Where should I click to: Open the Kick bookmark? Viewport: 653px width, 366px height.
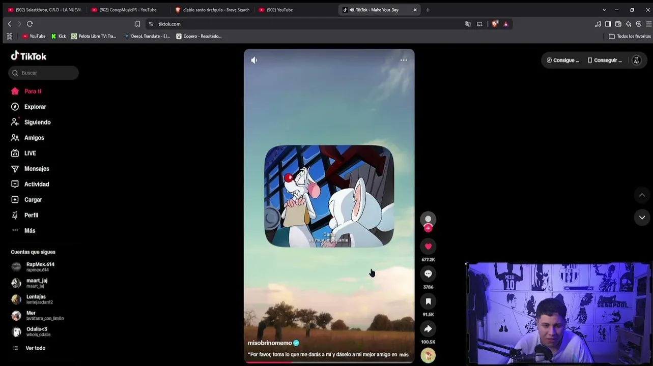pyautogui.click(x=59, y=36)
